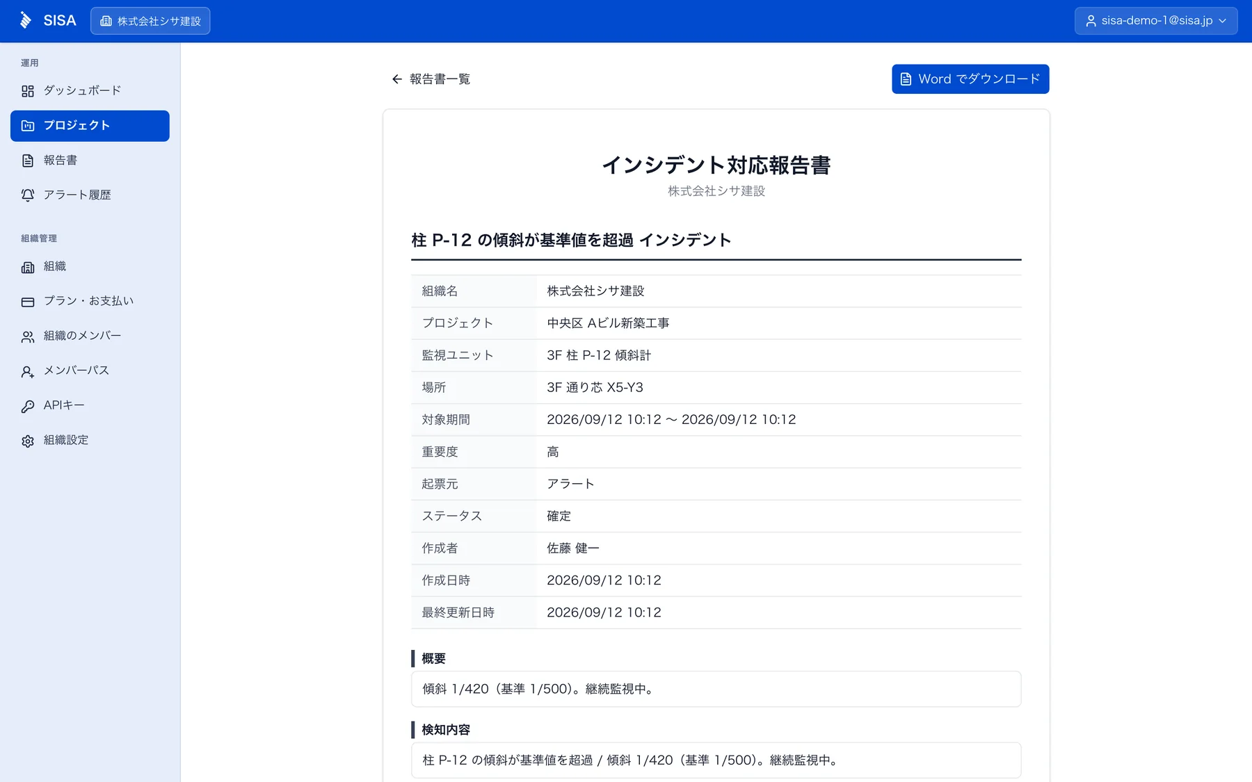Click the sisa-demo-1@sisa.jp account text
Image resolution: width=1252 pixels, height=782 pixels.
(x=1157, y=21)
